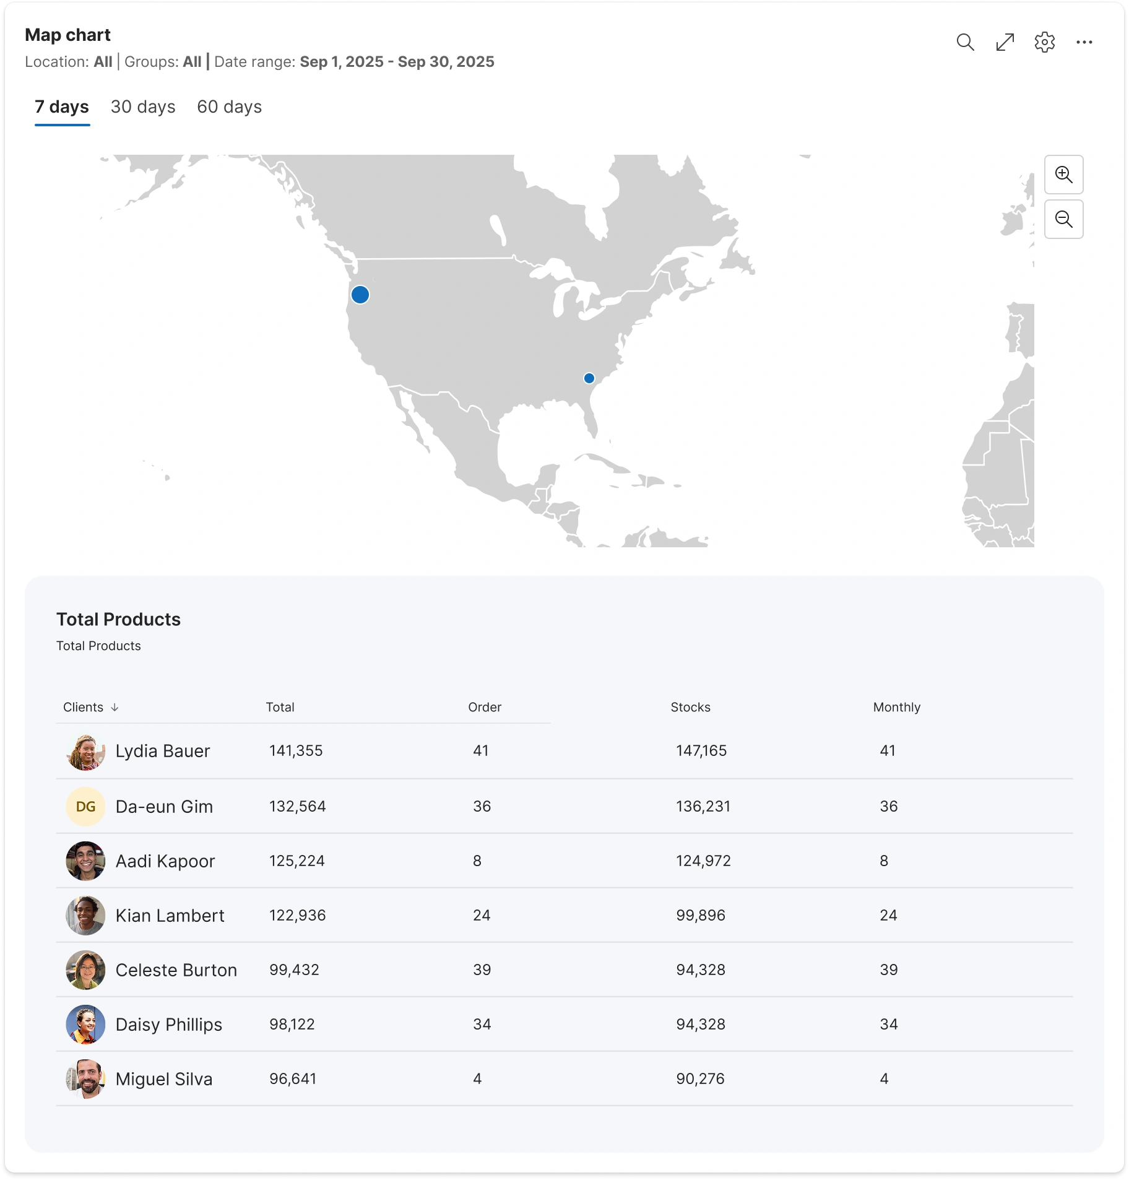
Task: Click the search magnifier icon in header
Action: [965, 42]
